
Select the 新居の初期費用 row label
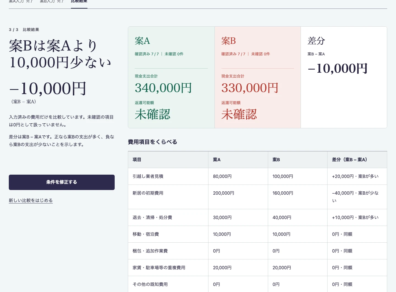[148, 193]
